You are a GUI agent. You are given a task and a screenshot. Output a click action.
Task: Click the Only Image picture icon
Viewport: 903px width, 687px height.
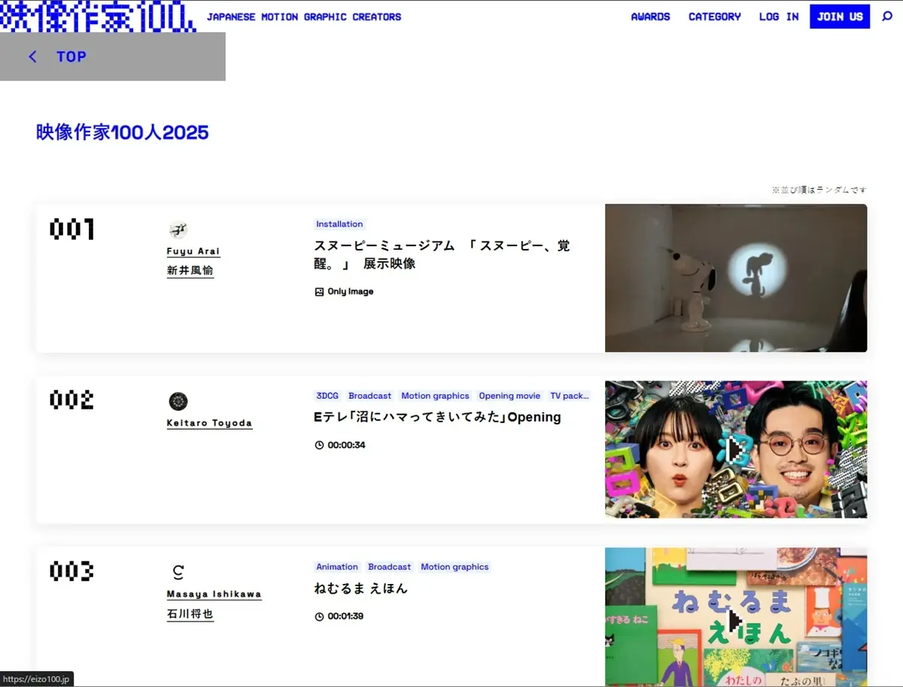tap(321, 291)
